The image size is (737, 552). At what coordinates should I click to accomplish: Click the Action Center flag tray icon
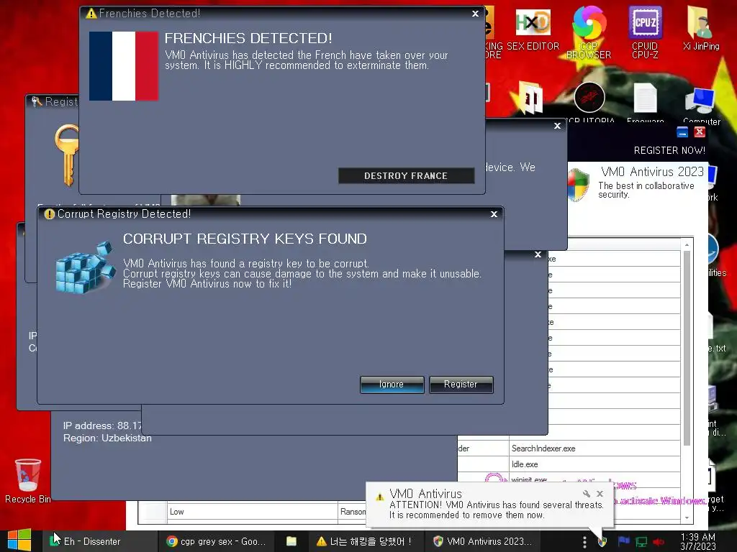click(x=623, y=542)
